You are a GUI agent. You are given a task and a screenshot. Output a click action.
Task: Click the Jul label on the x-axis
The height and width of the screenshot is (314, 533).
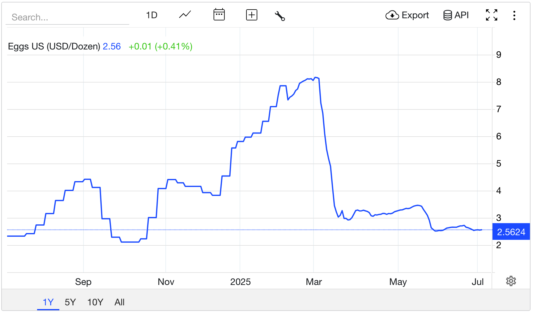click(478, 282)
